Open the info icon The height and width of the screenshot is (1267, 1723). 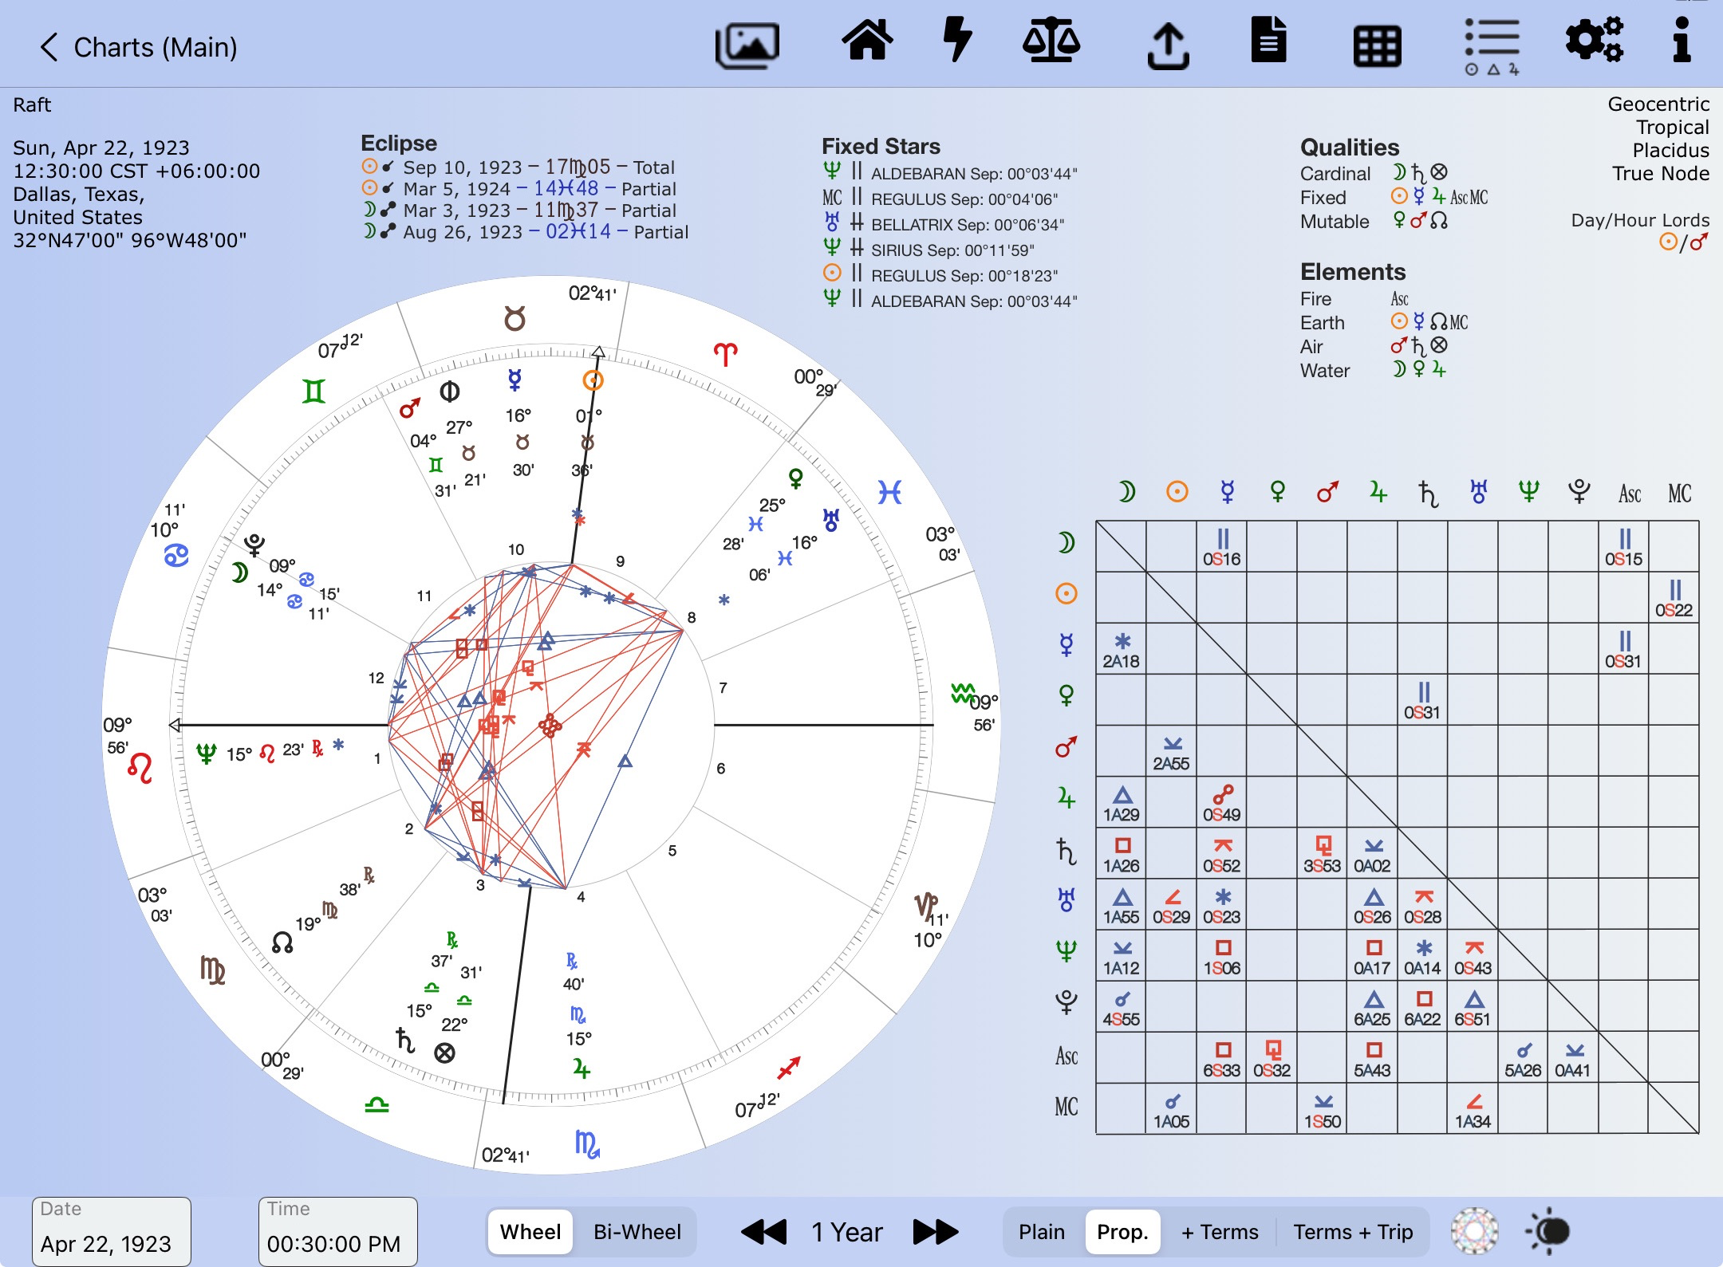(1682, 40)
